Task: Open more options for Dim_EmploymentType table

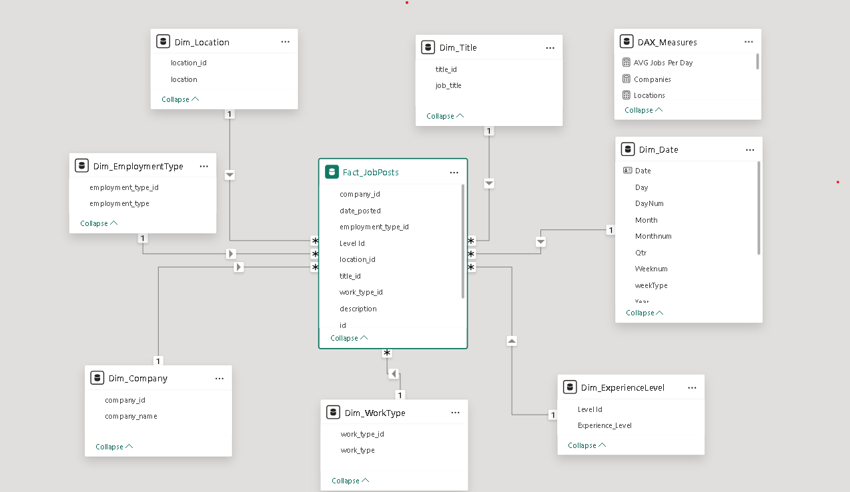Action: pos(204,166)
